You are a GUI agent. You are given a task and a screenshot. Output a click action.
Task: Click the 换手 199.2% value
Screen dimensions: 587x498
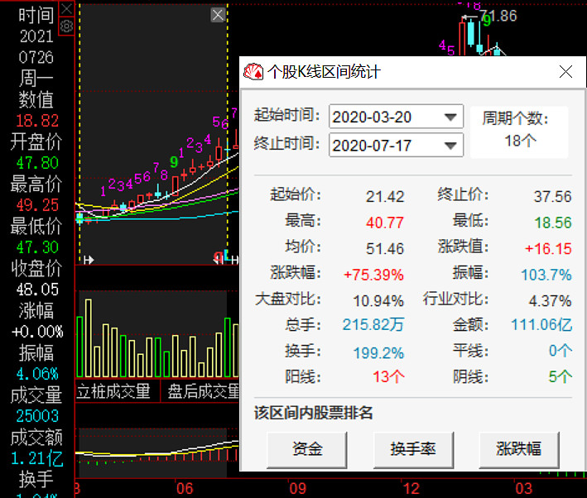pos(378,353)
